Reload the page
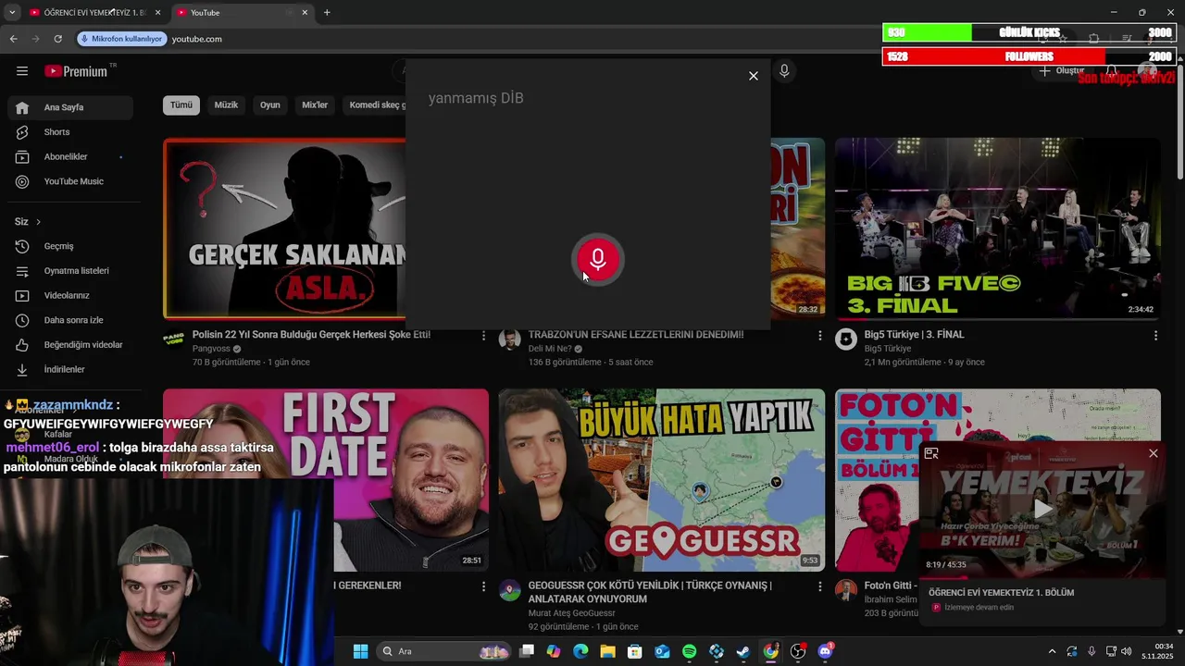 (57, 39)
